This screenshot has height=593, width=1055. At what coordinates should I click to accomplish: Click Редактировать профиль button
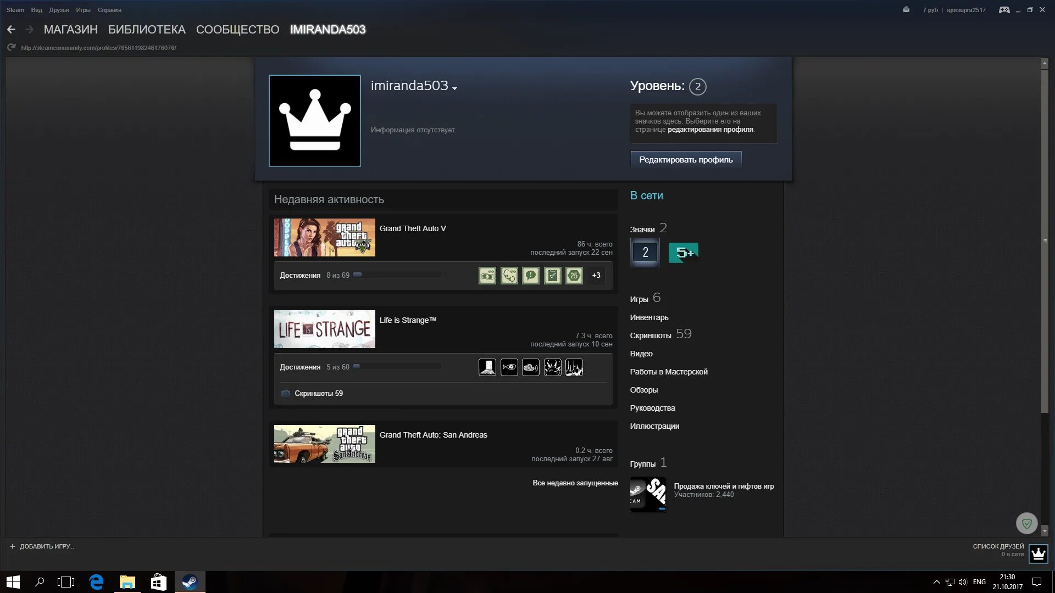coord(686,160)
